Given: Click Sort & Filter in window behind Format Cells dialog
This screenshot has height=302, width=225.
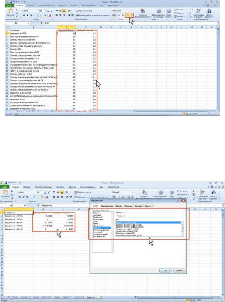Looking at the screenshot, I should point(202,194).
